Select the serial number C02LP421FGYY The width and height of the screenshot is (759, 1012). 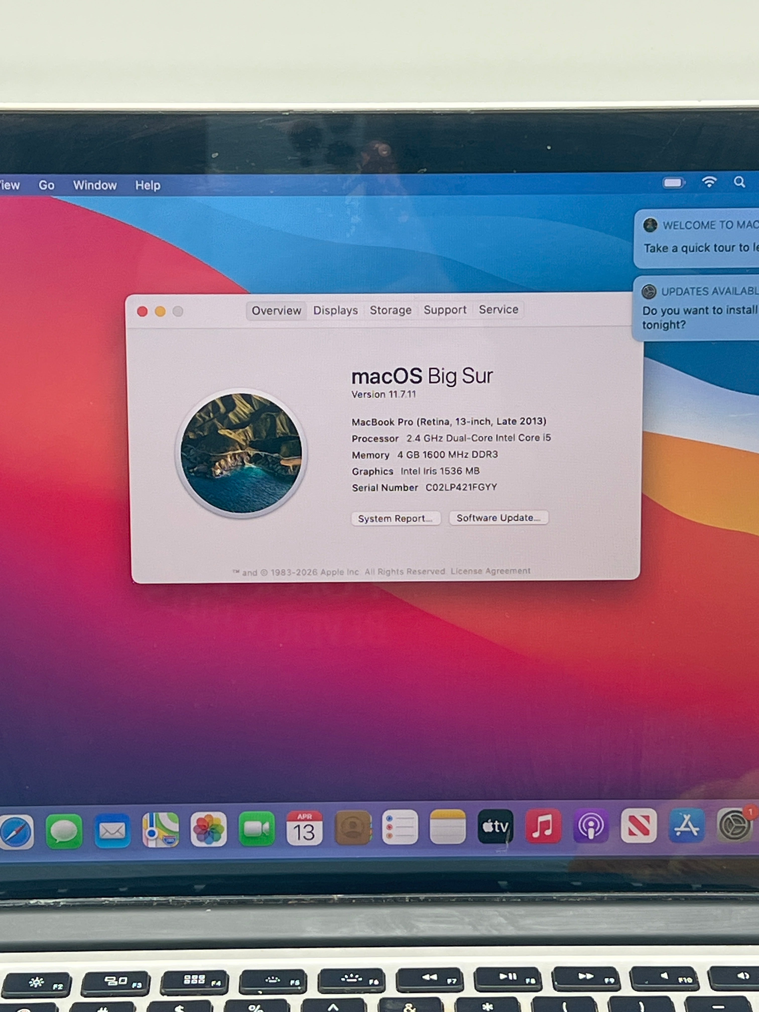pos(461,487)
